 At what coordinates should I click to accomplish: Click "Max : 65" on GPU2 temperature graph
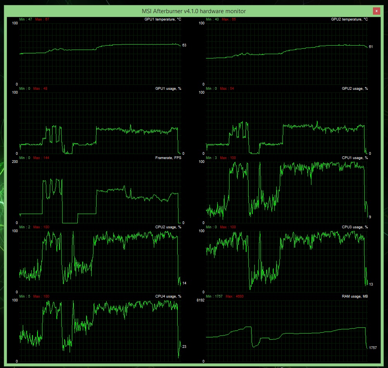coord(229,19)
